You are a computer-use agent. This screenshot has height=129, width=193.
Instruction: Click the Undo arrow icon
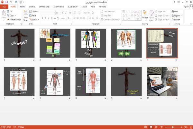tap(11, 2)
